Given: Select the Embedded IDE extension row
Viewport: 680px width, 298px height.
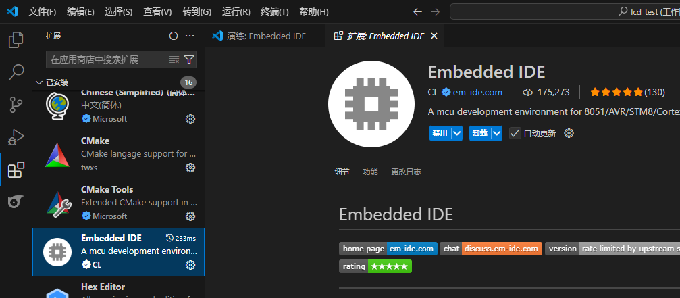Looking at the screenshot, I should tap(118, 252).
